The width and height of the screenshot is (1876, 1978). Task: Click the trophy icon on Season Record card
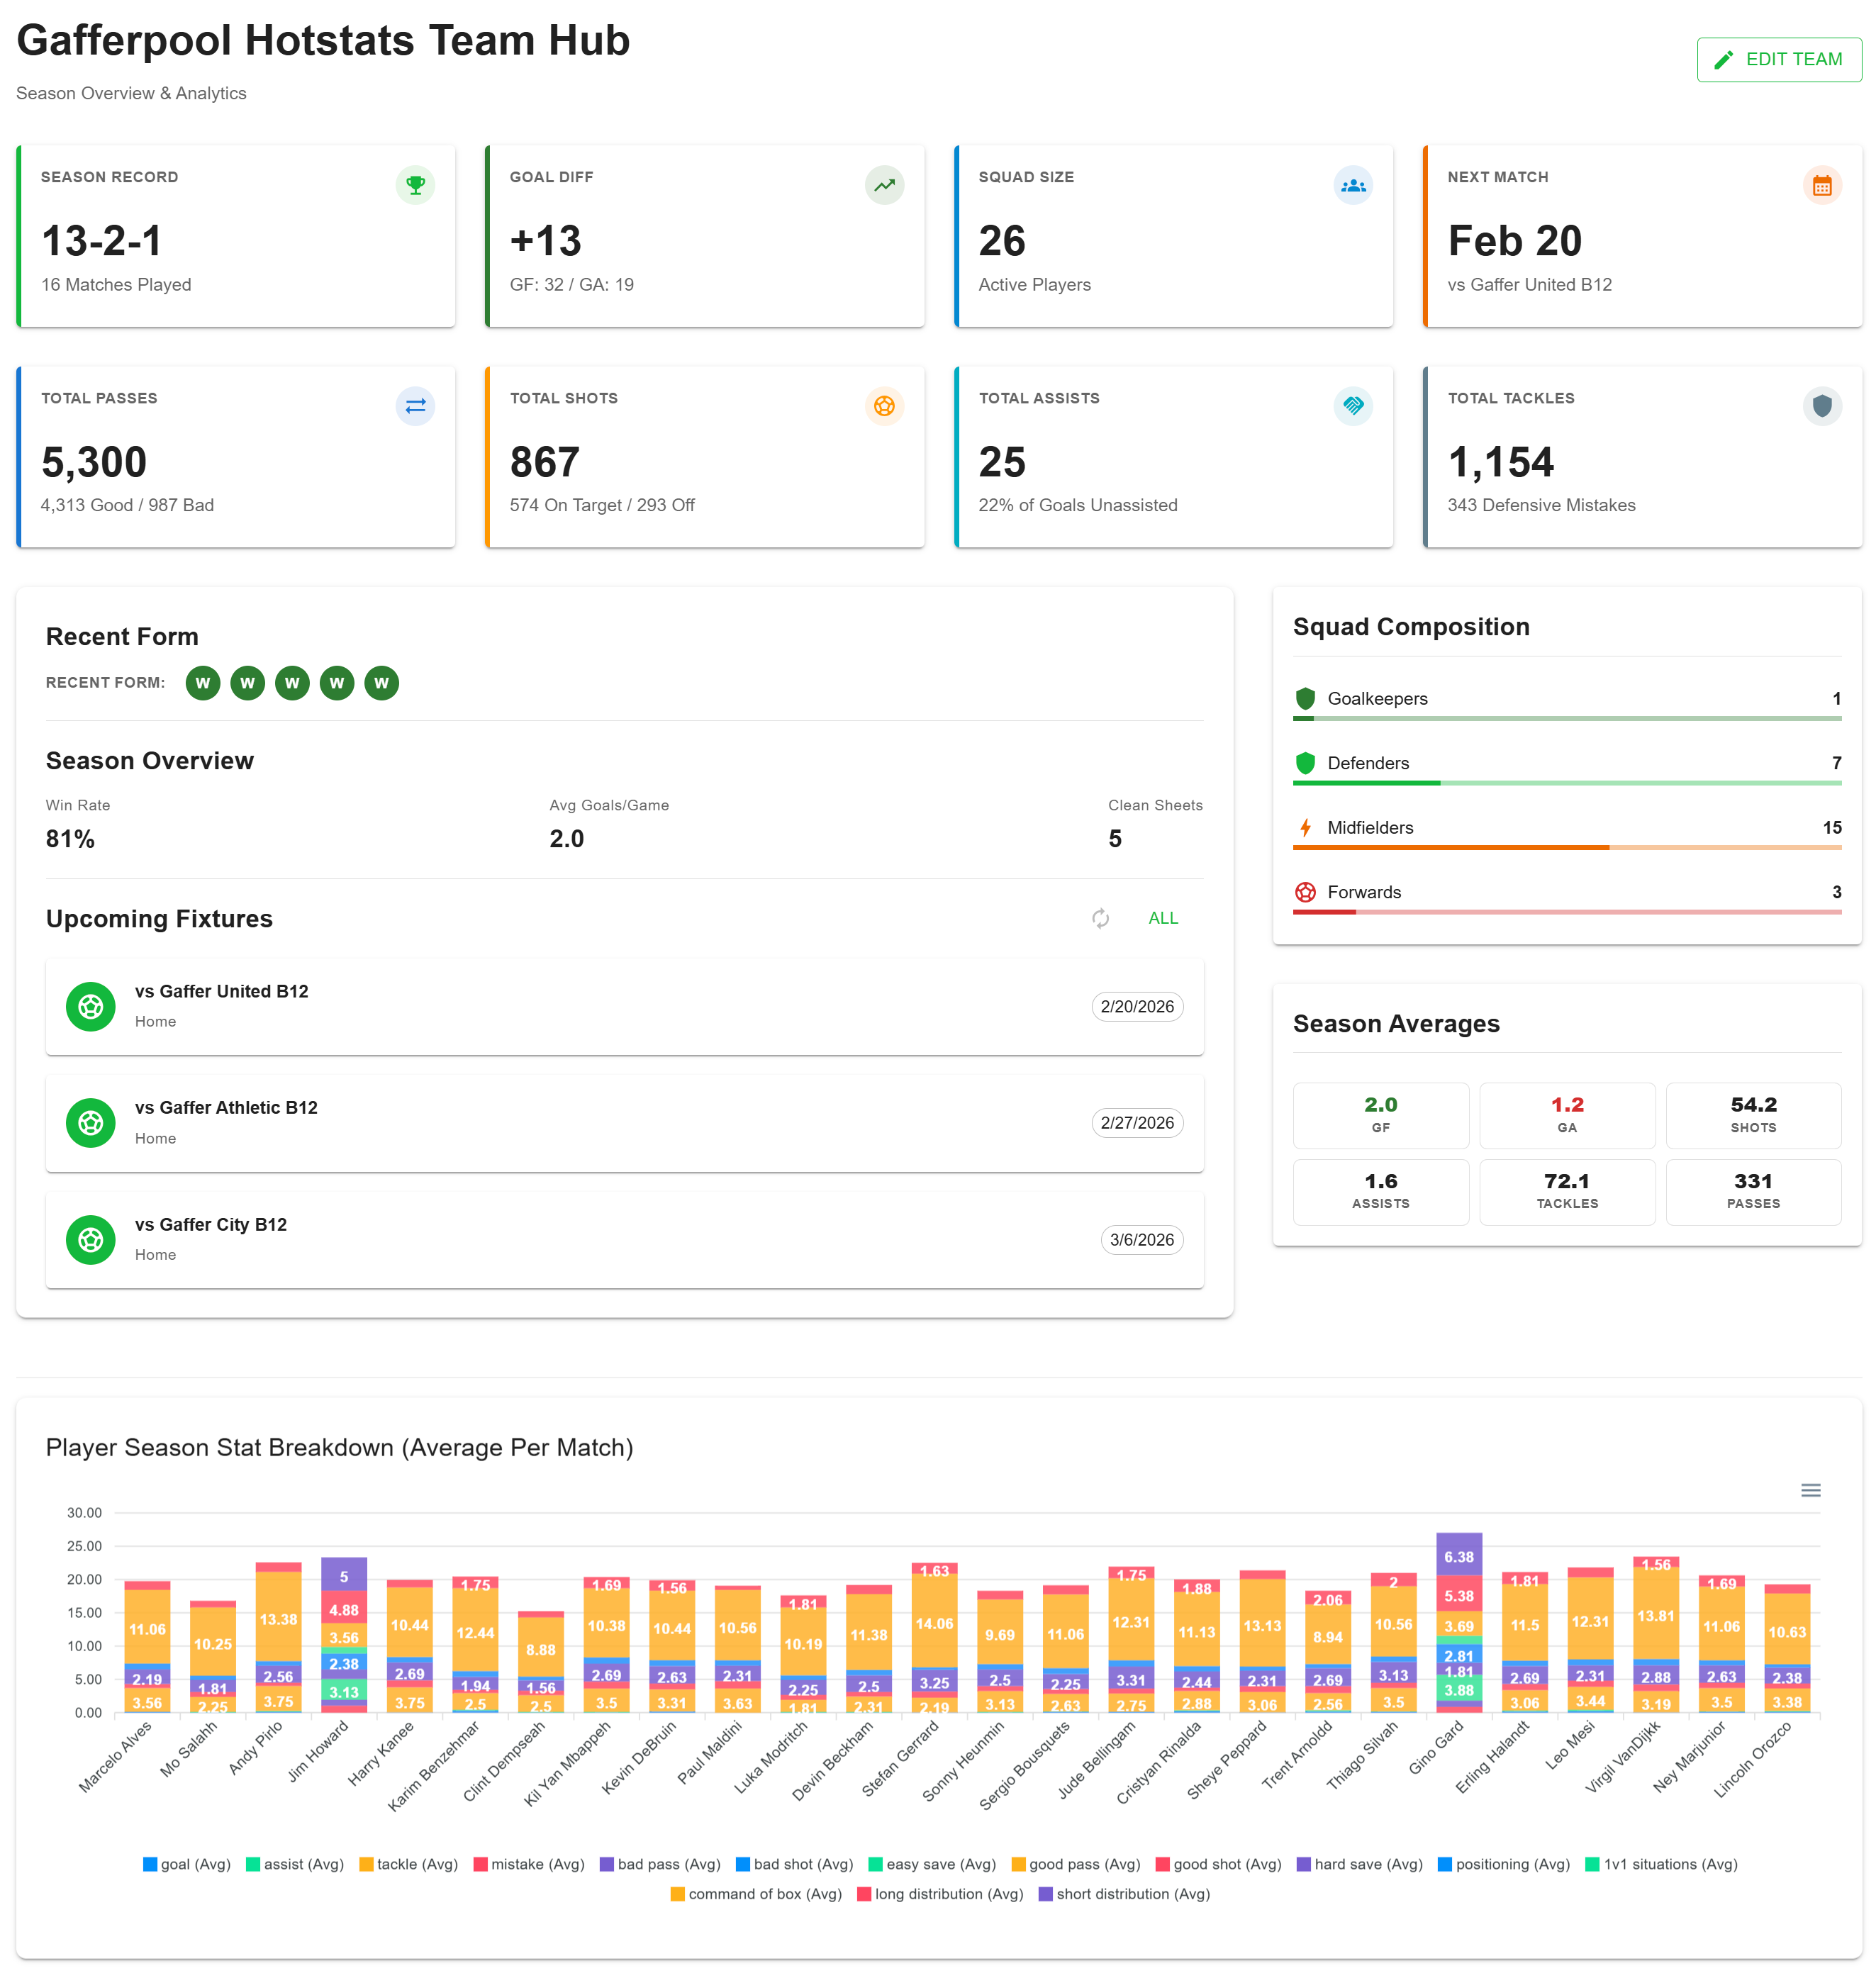pyautogui.click(x=416, y=185)
